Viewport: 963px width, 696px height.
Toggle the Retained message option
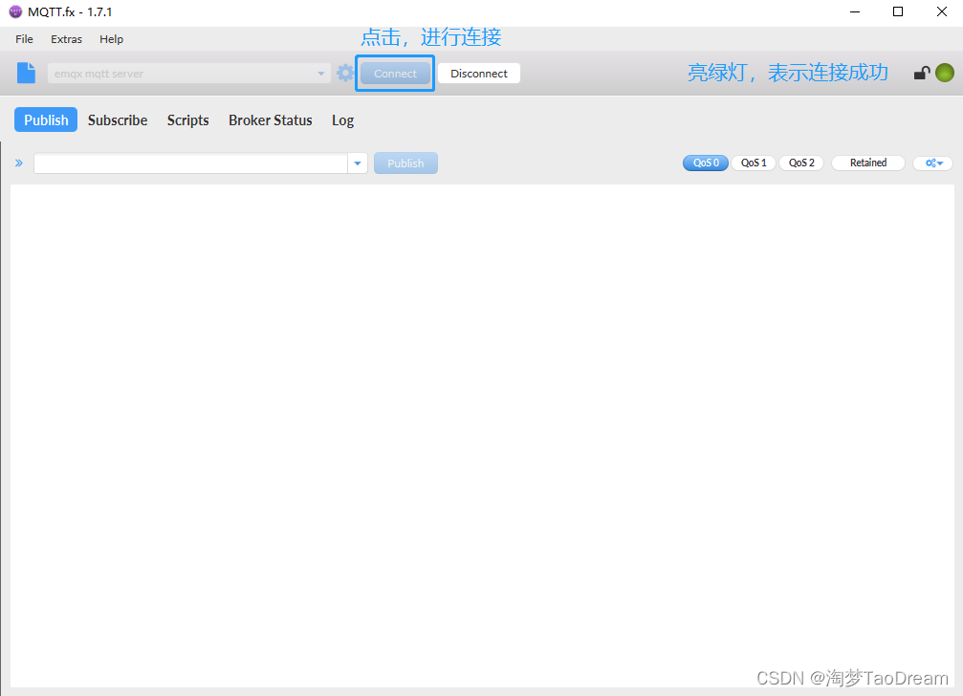pos(867,163)
